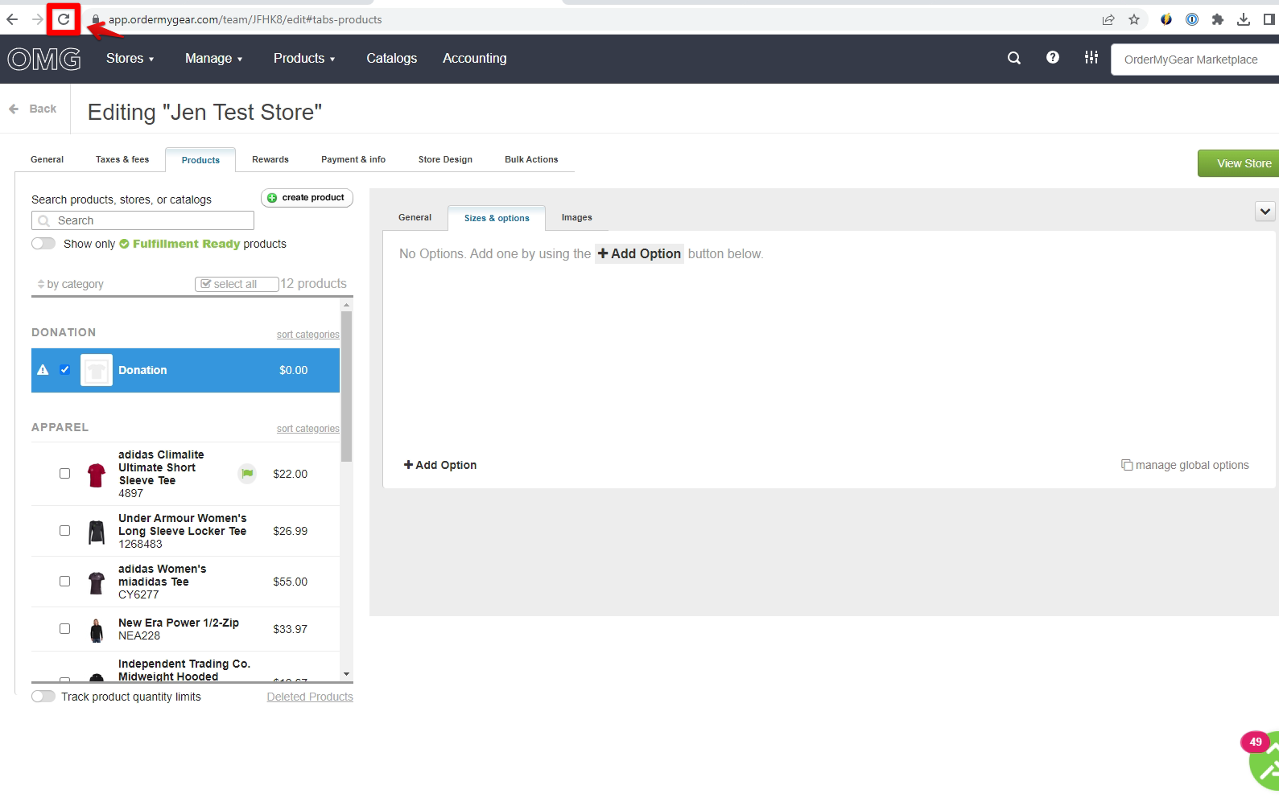Image resolution: width=1279 pixels, height=806 pixels.
Task: Reload the page with refresh icon
Action: (x=64, y=19)
